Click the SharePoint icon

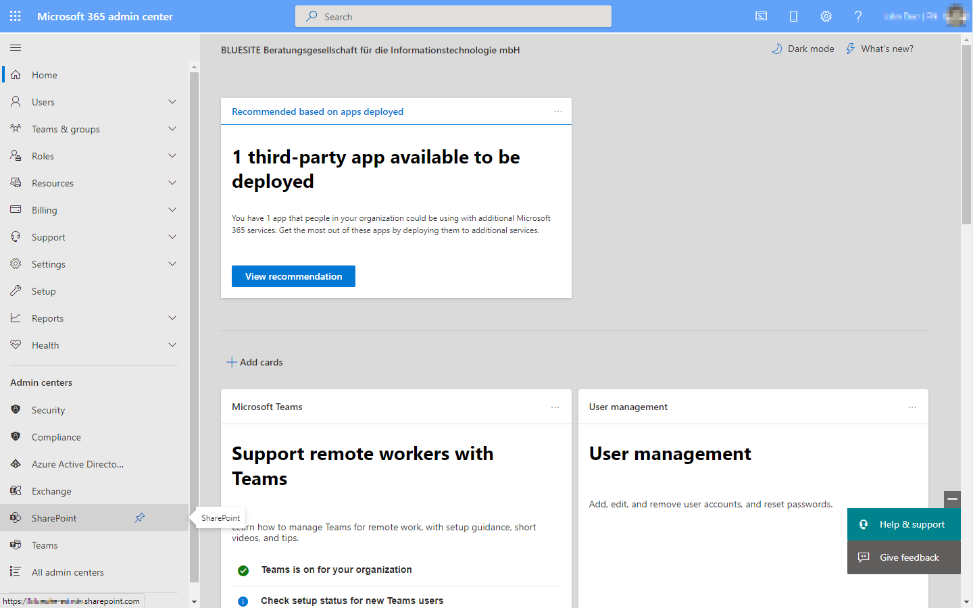16,518
